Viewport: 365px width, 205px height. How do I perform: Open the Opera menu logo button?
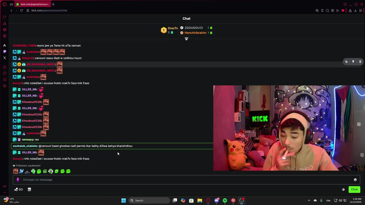coord(5,4)
